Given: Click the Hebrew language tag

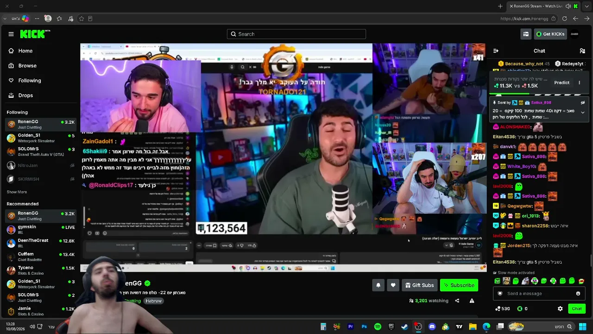Looking at the screenshot, I should coord(153,301).
